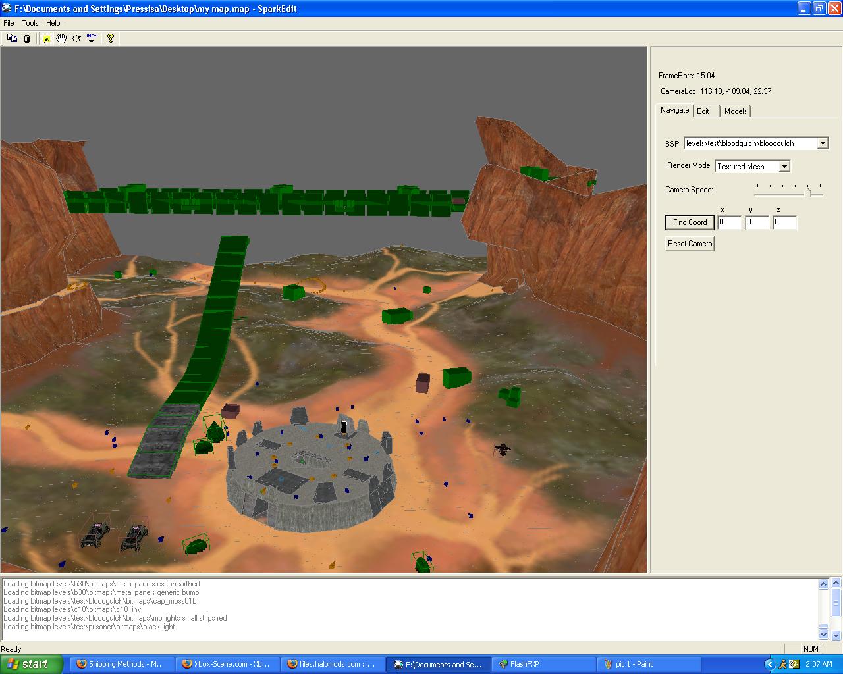
Task: Focus the y coordinate input field
Action: point(757,222)
